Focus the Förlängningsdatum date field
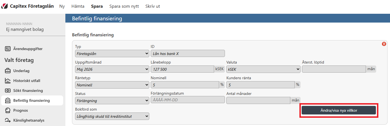The height and width of the screenshot is (126, 390). click(x=188, y=100)
